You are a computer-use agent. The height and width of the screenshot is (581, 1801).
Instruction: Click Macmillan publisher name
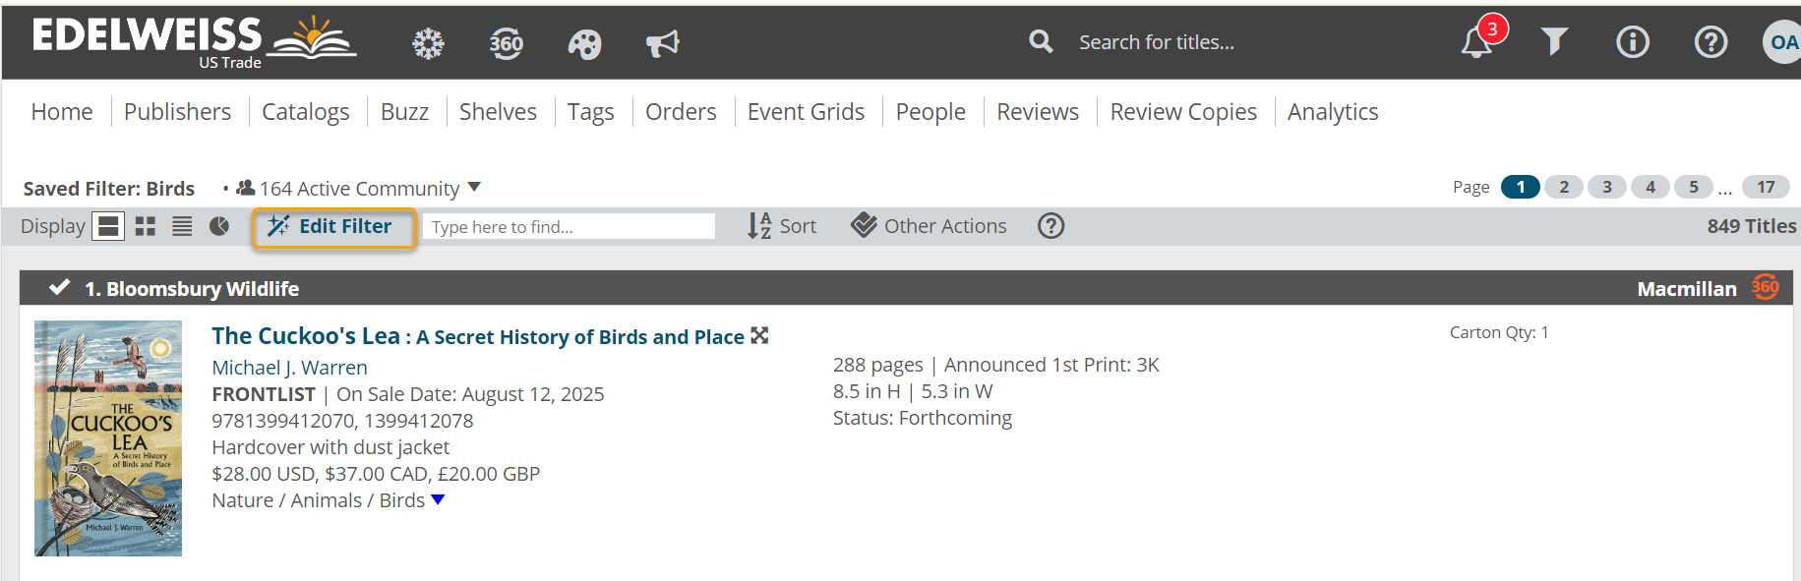point(1687,288)
